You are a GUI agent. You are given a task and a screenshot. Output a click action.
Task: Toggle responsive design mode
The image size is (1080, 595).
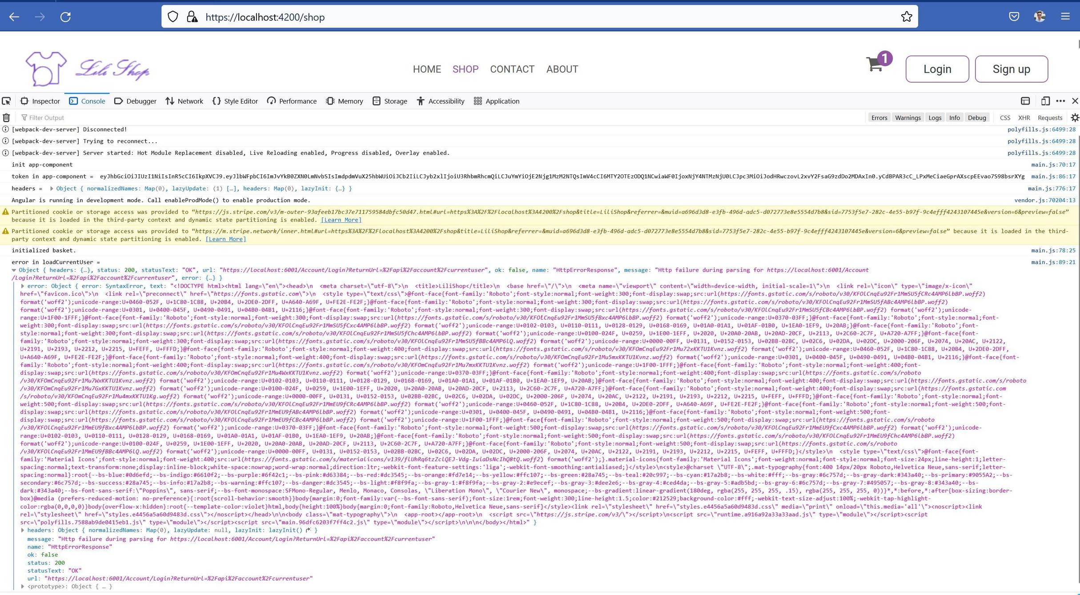(x=1045, y=101)
